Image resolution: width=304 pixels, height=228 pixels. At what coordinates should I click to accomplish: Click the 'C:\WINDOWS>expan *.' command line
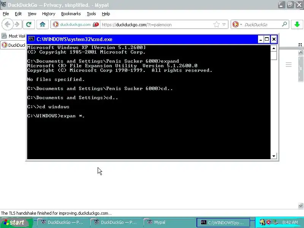(56, 116)
